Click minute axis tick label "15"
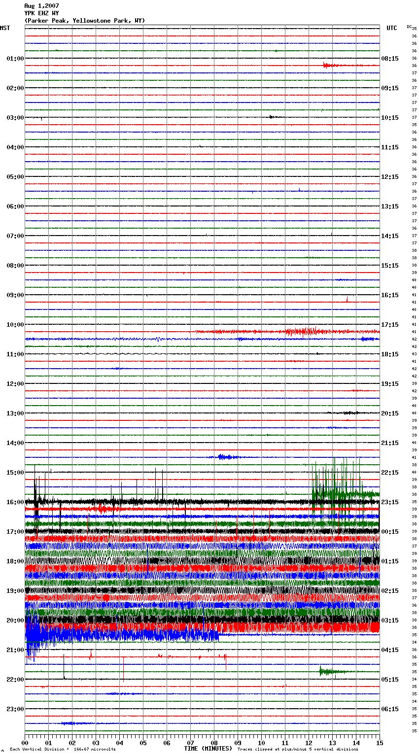Screen dimensions: 419x756 coord(380,743)
